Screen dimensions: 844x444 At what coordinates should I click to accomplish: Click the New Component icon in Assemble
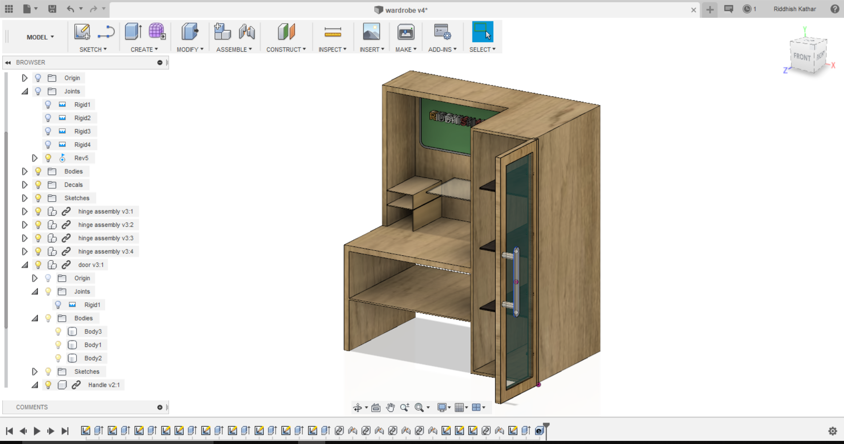(x=222, y=32)
